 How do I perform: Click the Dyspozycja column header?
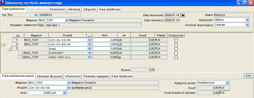176,35
